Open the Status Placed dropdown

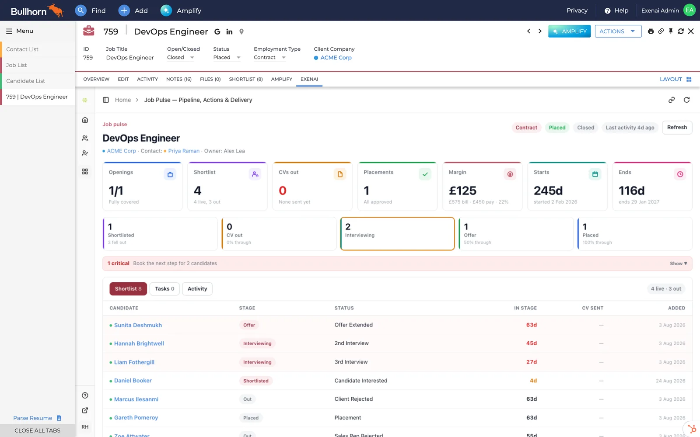click(x=227, y=58)
